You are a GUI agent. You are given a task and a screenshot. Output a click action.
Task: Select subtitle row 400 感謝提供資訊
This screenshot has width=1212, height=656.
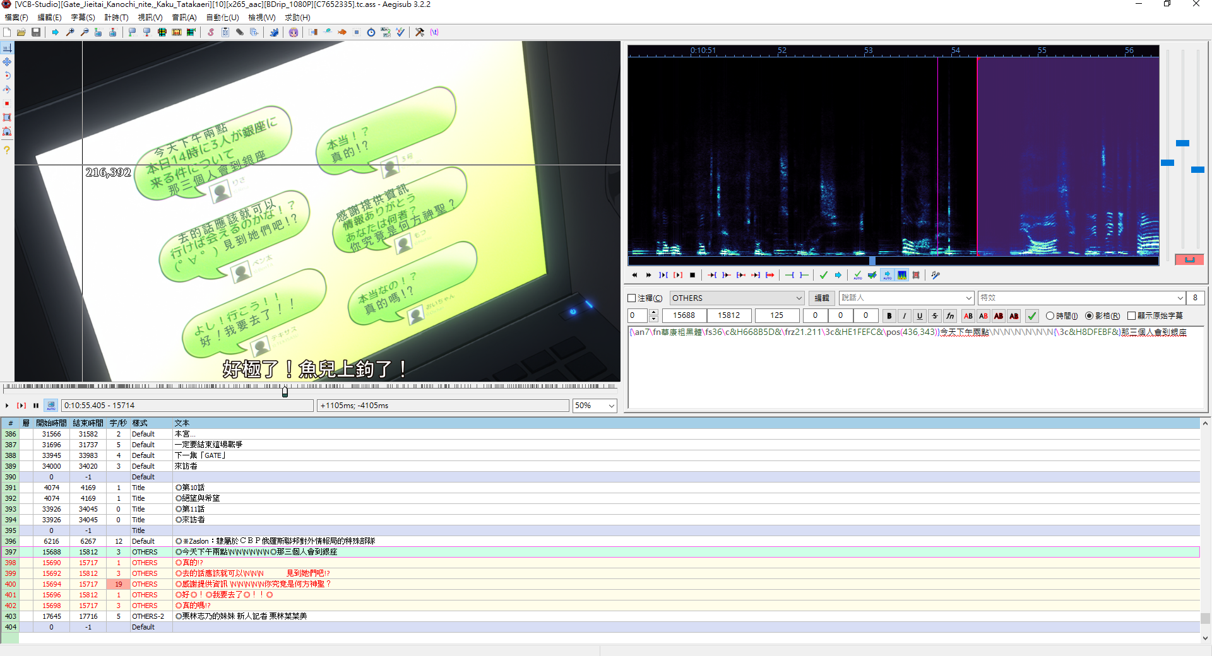point(600,584)
